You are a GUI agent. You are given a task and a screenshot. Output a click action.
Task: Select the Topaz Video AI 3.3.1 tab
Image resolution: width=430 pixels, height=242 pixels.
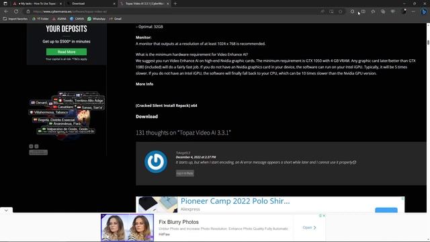[144, 3]
